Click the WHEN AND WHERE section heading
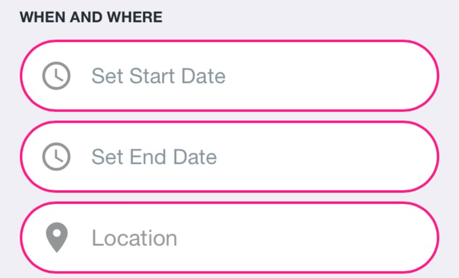Image resolution: width=459 pixels, height=278 pixels. click(x=91, y=17)
